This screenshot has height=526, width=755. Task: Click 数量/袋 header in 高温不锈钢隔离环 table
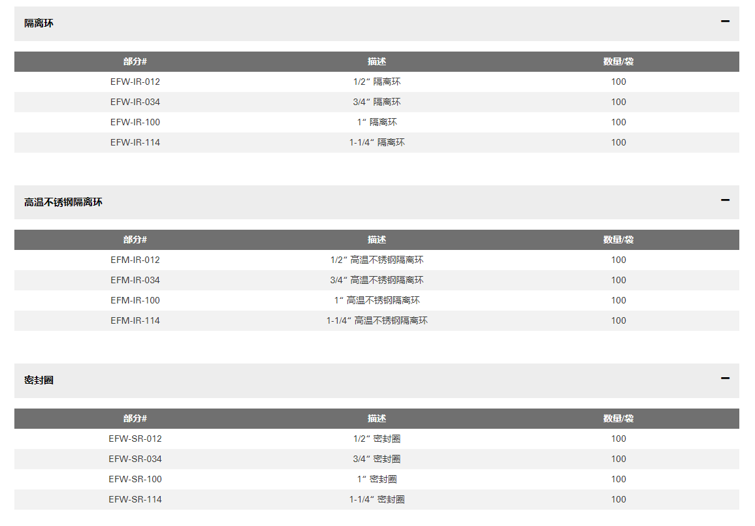click(618, 240)
